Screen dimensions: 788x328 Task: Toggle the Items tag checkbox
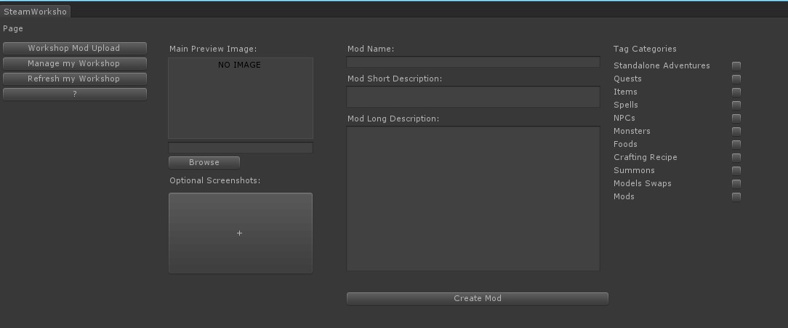point(736,92)
